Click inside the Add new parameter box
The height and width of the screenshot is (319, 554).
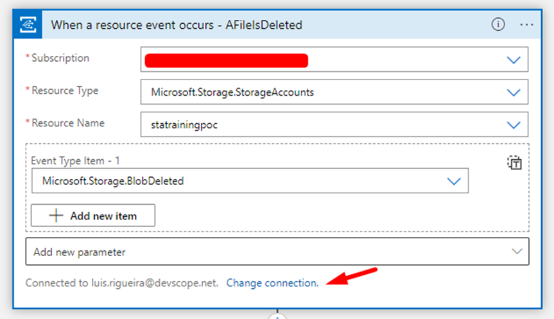257,252
